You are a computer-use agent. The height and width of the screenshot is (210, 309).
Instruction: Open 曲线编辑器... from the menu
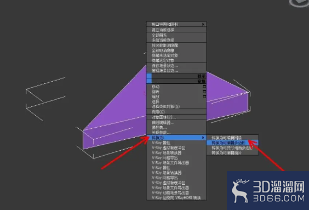point(176,122)
